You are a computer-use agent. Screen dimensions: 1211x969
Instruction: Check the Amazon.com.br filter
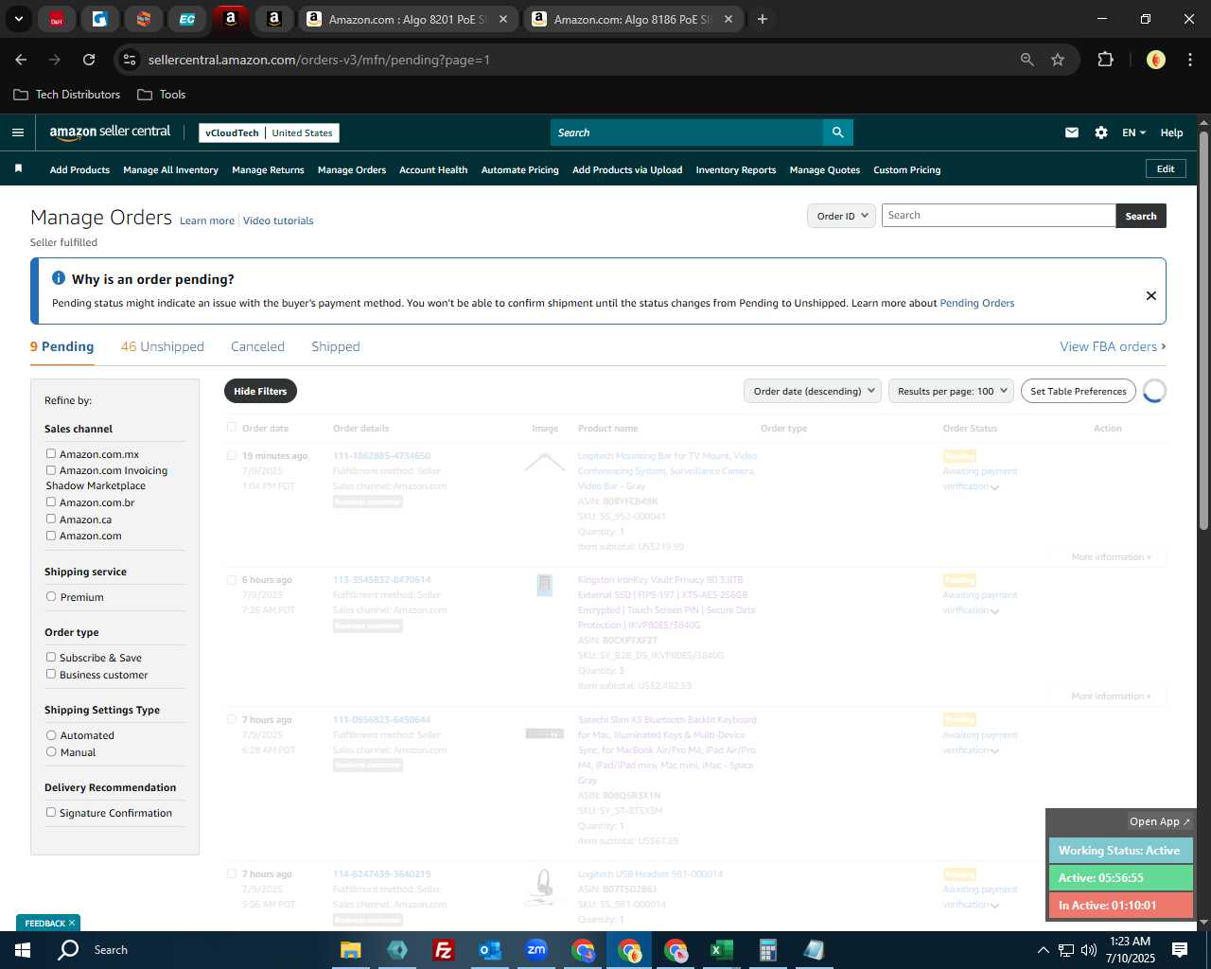[51, 502]
